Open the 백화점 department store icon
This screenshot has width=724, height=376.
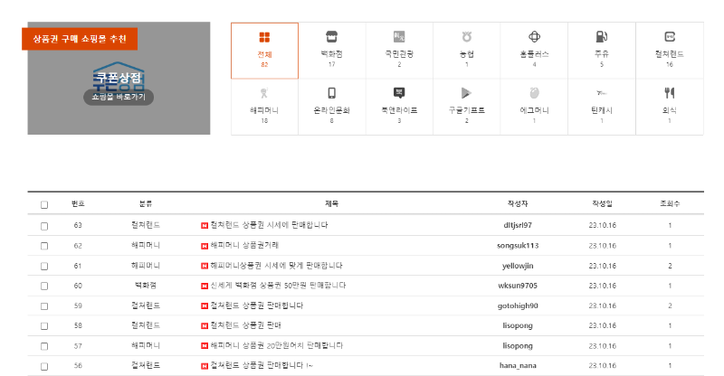pos(331,36)
